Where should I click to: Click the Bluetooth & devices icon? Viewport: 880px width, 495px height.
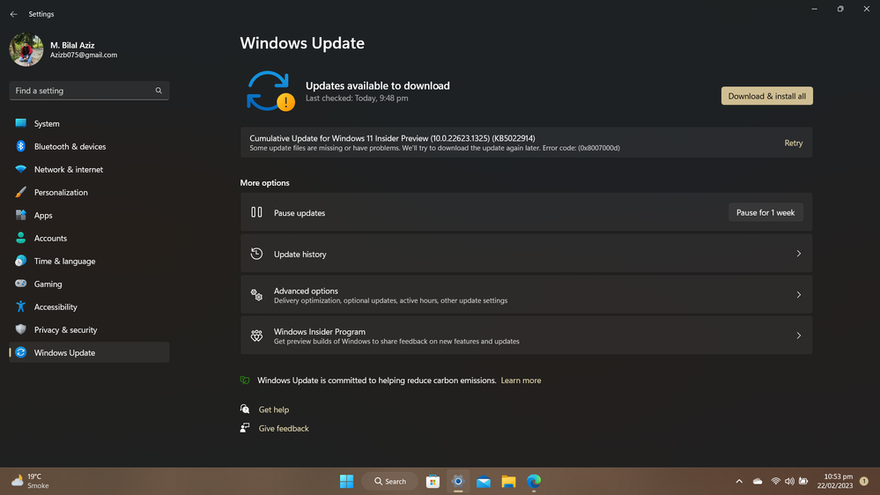(x=21, y=146)
